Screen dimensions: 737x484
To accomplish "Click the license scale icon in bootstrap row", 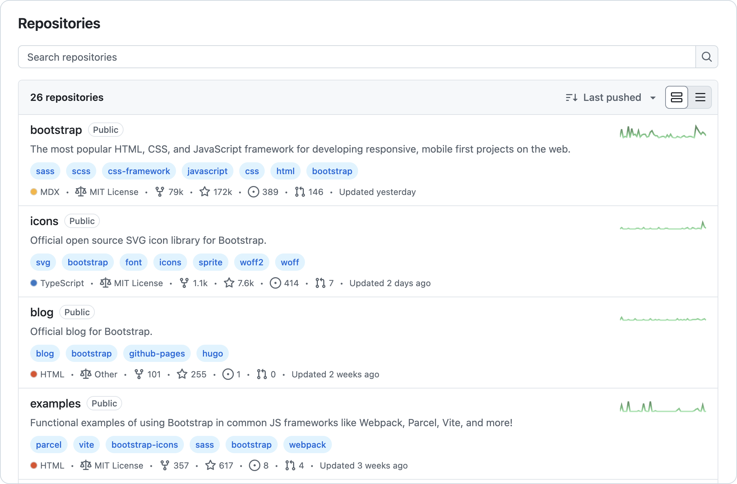I will [81, 192].
